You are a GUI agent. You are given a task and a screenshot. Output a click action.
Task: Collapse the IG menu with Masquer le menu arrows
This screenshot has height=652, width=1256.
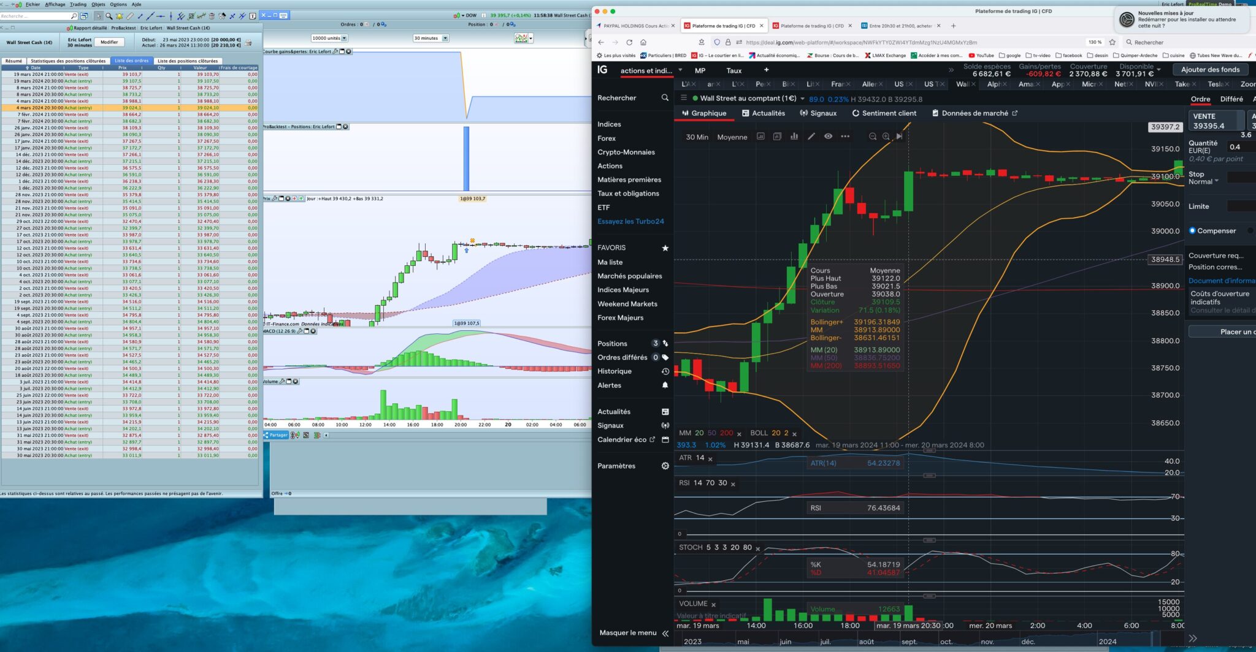point(665,633)
